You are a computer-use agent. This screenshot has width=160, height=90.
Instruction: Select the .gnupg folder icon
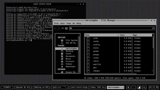(88, 54)
